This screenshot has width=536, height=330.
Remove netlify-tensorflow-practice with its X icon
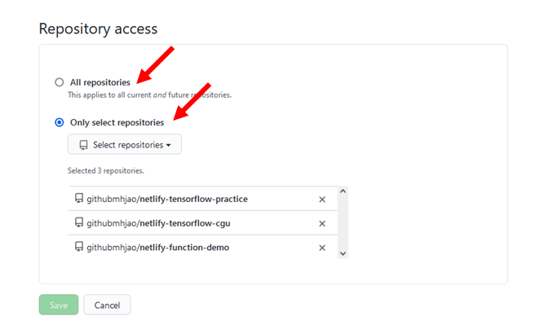coord(321,199)
